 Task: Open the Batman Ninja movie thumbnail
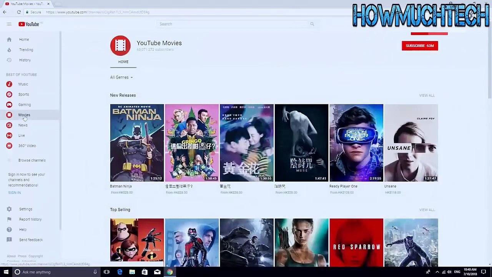pos(137,143)
